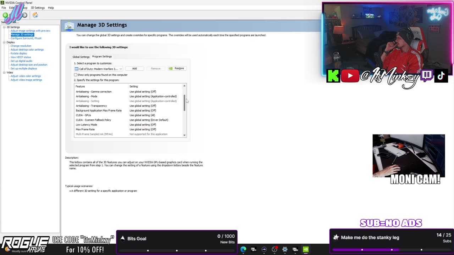Click the NVIDIA taskbar icon
Image resolution: width=454 pixels, height=255 pixels.
click(x=305, y=249)
